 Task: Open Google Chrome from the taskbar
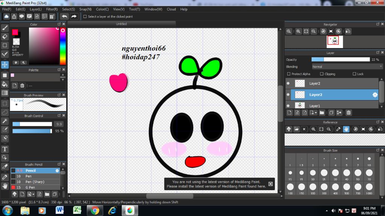click(95, 210)
